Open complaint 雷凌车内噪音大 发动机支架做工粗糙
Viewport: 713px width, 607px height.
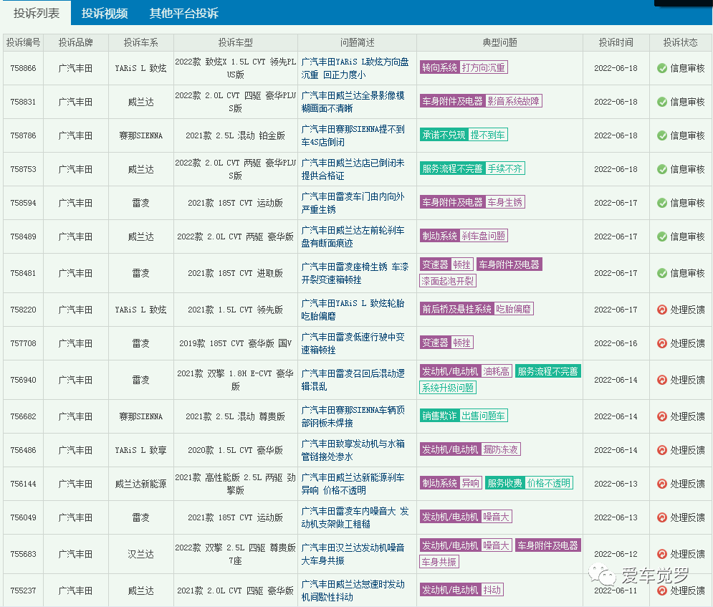pyautogui.click(x=355, y=517)
